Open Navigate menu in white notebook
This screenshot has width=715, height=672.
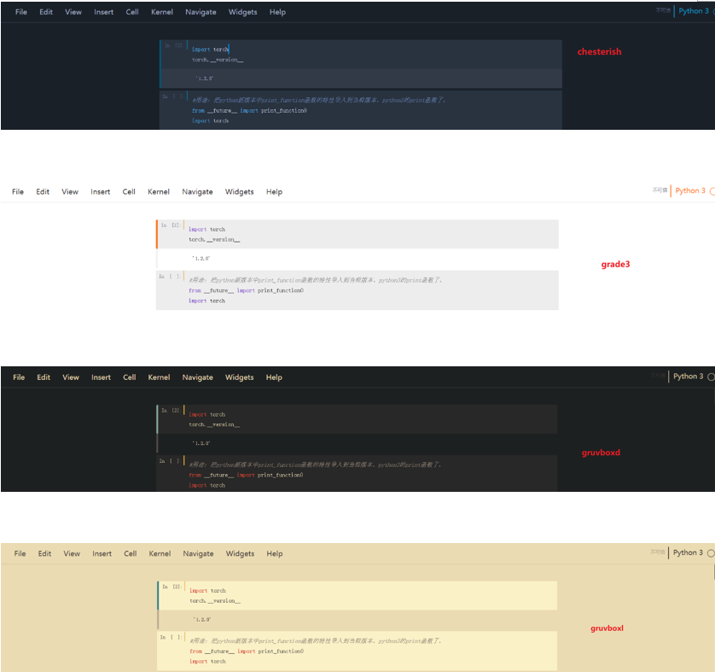tap(197, 192)
